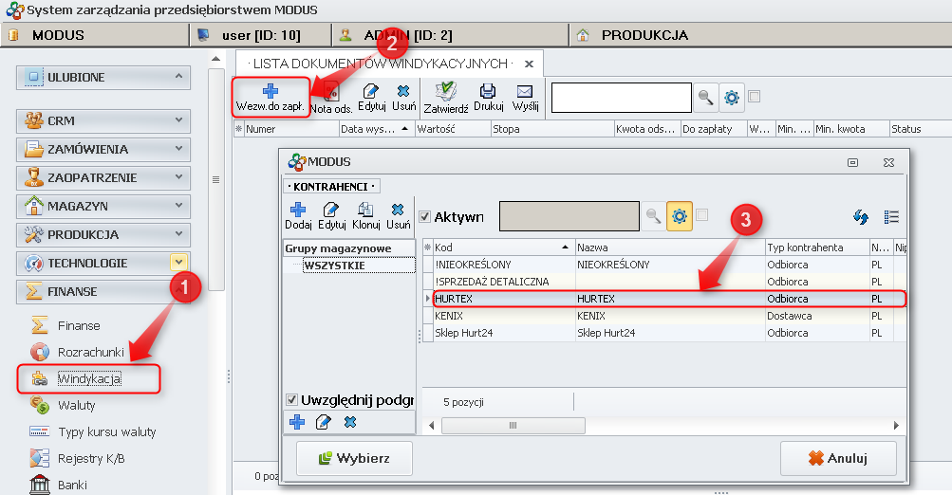952x495 pixels.
Task: Open Windykacja sidebar item
Action: coord(89,379)
